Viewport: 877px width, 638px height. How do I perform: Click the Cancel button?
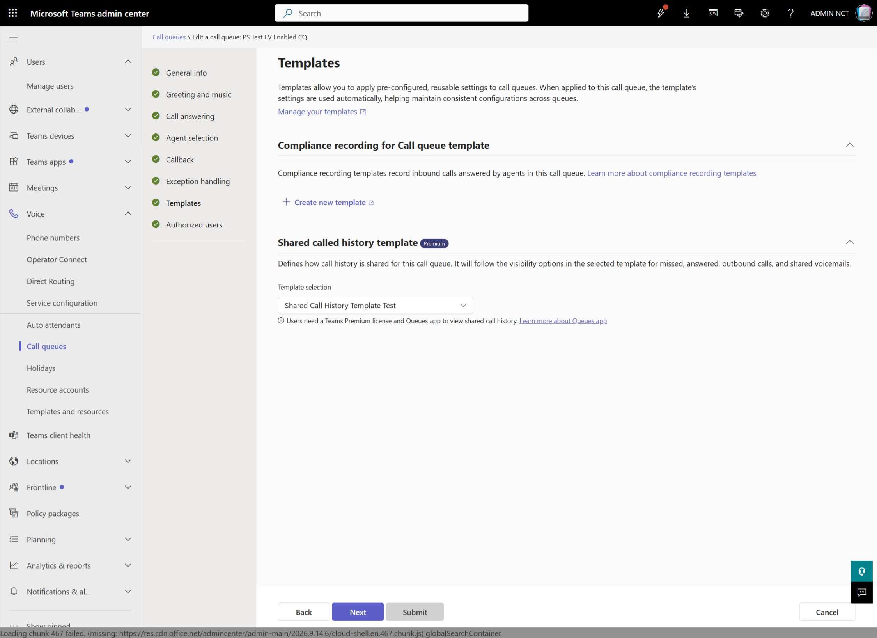pos(827,612)
